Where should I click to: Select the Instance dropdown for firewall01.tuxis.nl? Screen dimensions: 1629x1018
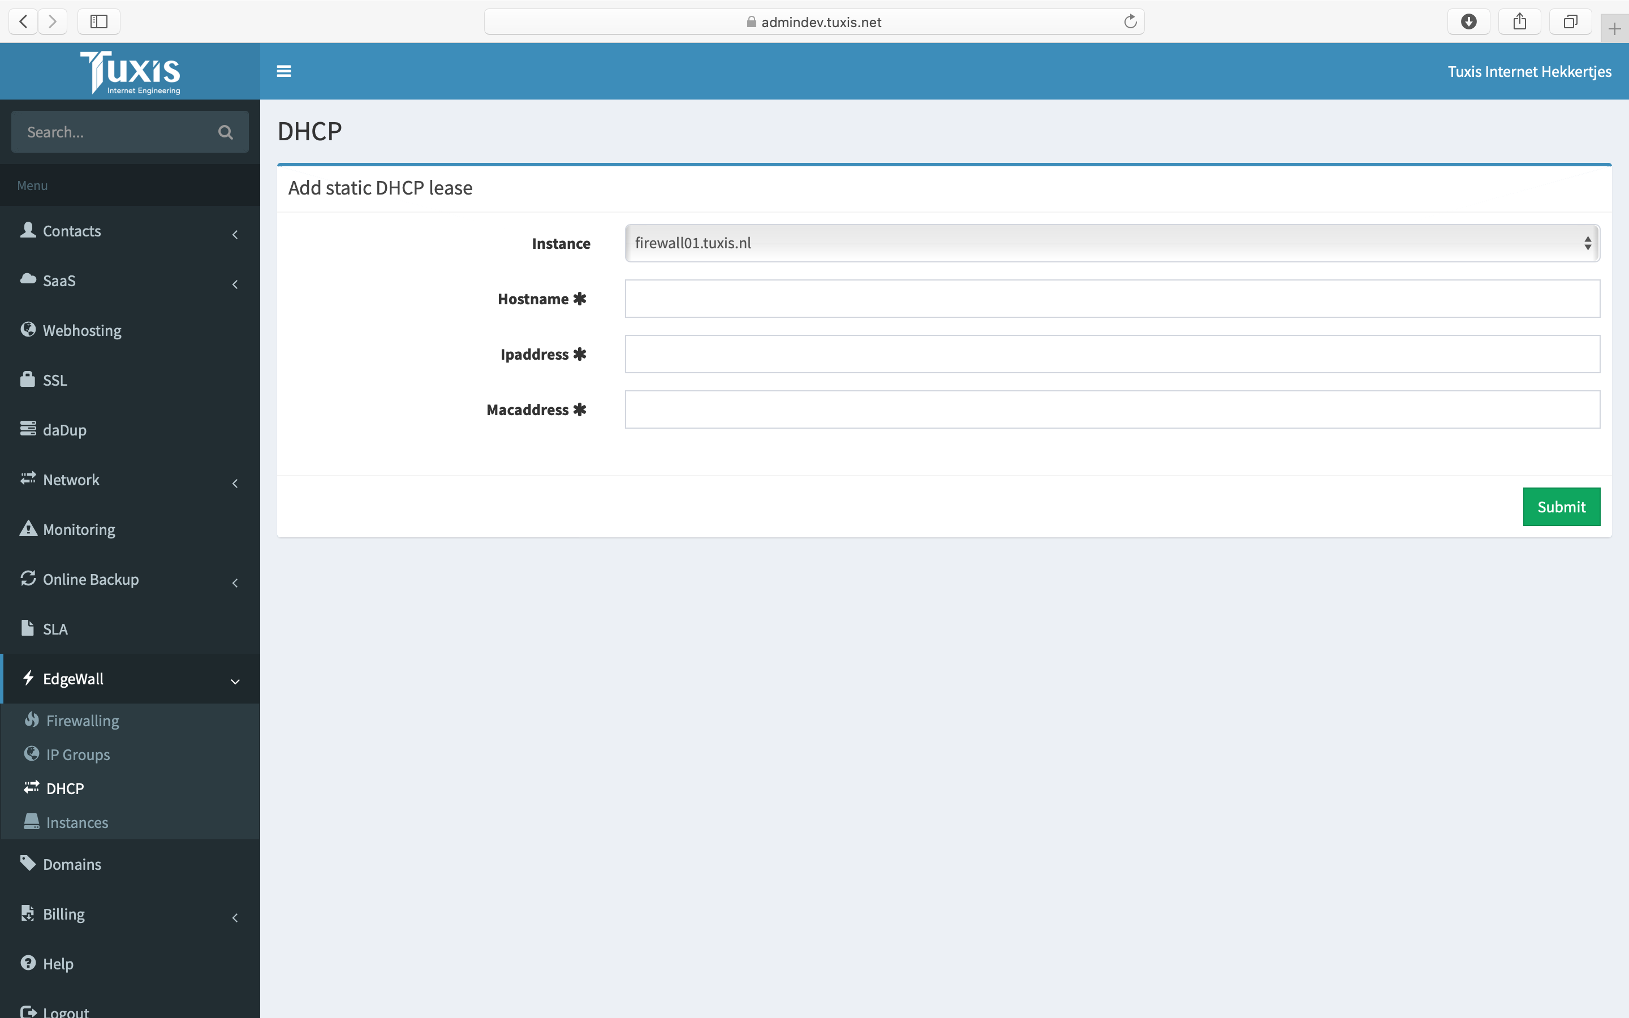tap(1113, 243)
